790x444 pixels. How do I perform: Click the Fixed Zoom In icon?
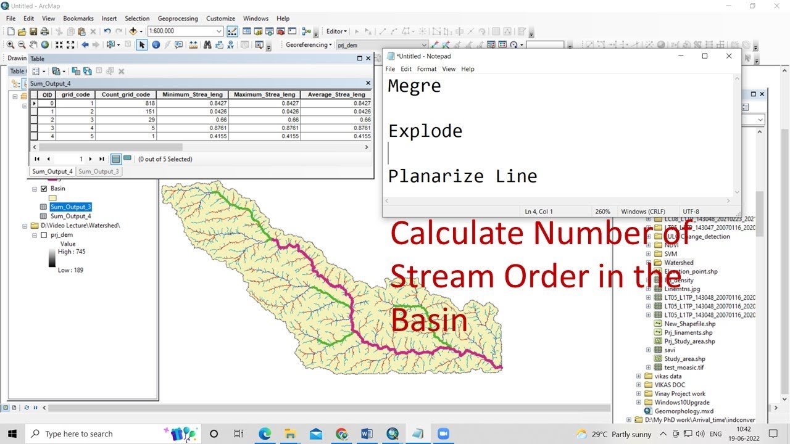[59, 44]
